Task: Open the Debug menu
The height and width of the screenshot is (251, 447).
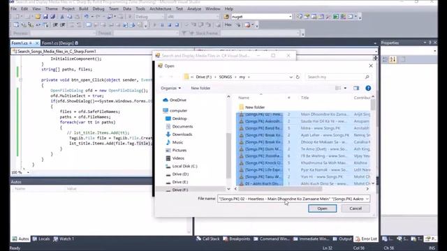Action: [x=98, y=9]
